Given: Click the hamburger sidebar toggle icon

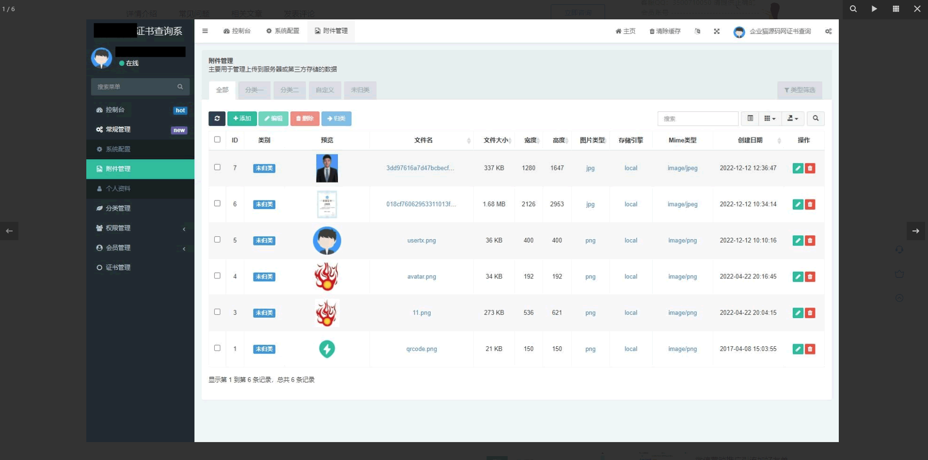Looking at the screenshot, I should tap(205, 31).
